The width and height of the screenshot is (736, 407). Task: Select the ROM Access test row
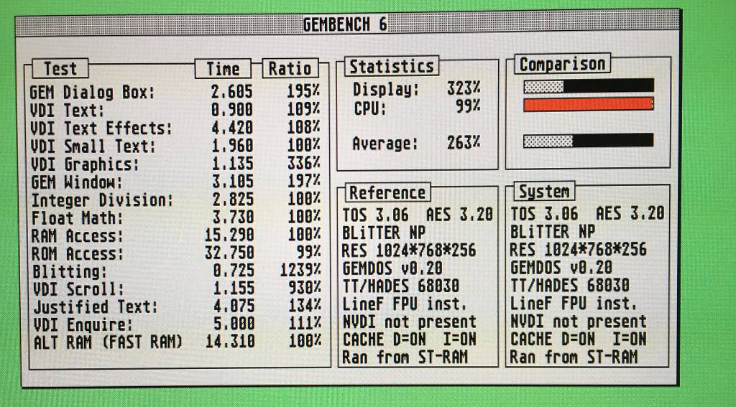(175, 253)
